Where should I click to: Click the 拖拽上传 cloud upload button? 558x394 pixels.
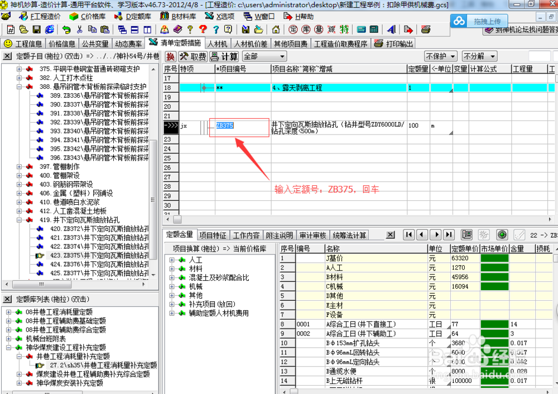click(x=479, y=21)
